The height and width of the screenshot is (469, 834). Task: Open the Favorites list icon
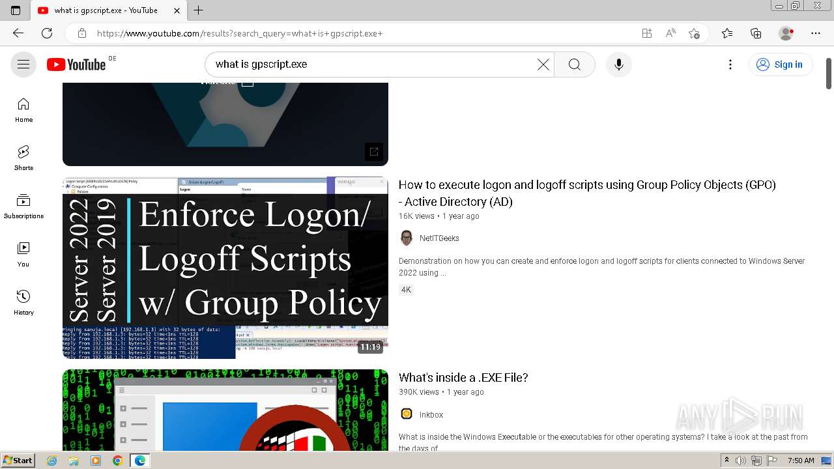coord(727,33)
